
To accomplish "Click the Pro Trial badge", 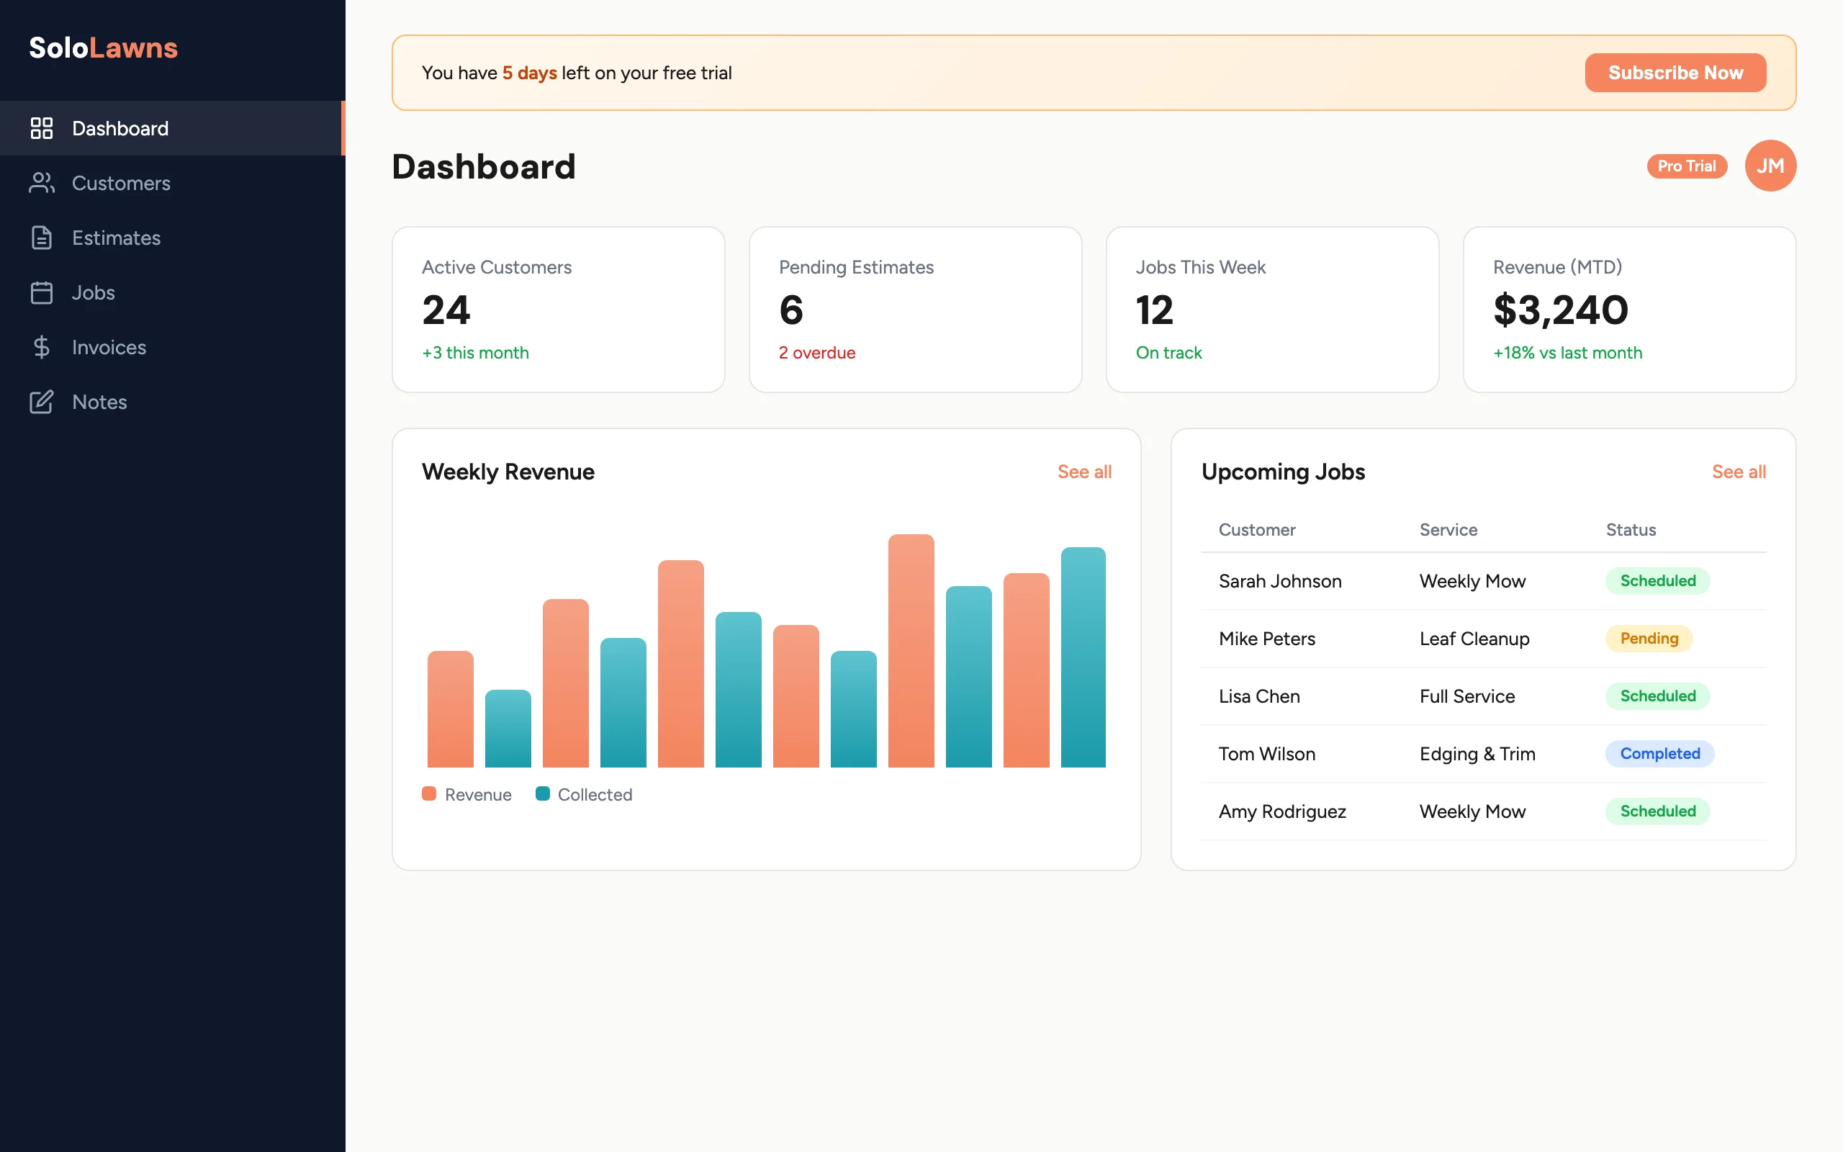I will (1686, 166).
